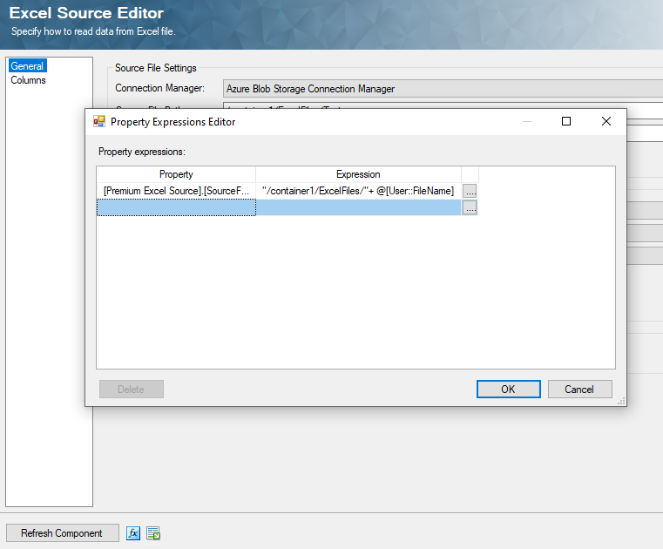This screenshot has width=663, height=549.
Task: Click the green table icon beside fx
Action: 153,533
